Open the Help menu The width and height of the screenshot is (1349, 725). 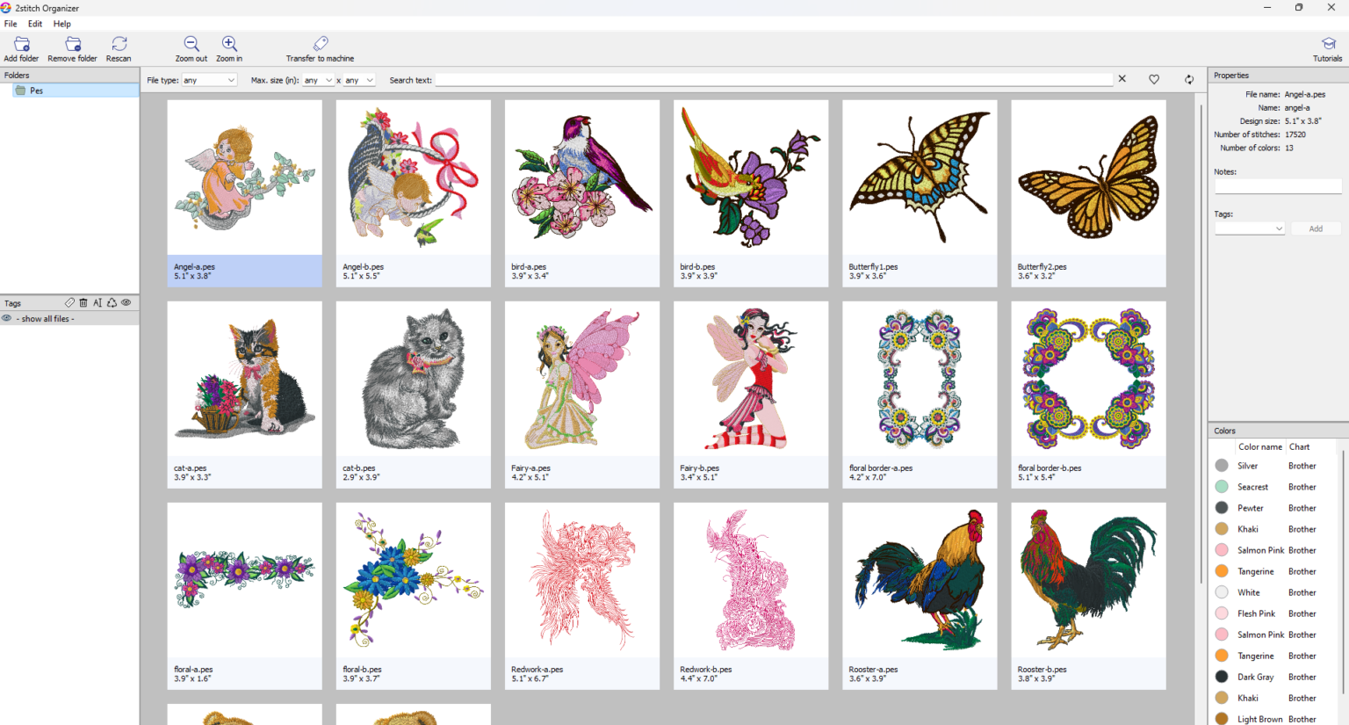pyautogui.click(x=61, y=24)
